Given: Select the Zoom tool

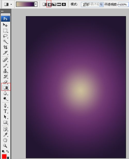Looking at the screenshot, I should [x=5, y=146].
